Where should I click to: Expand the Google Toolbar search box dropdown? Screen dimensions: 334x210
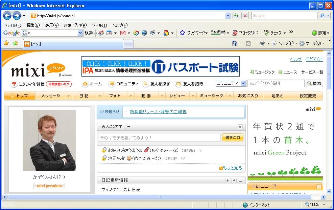(80, 33)
